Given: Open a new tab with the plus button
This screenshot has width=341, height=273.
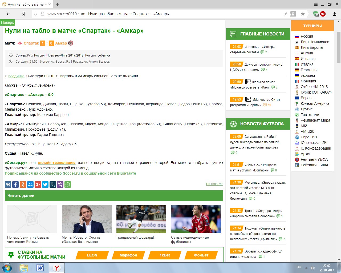Looking at the screenshot, I should (x=58, y=4).
